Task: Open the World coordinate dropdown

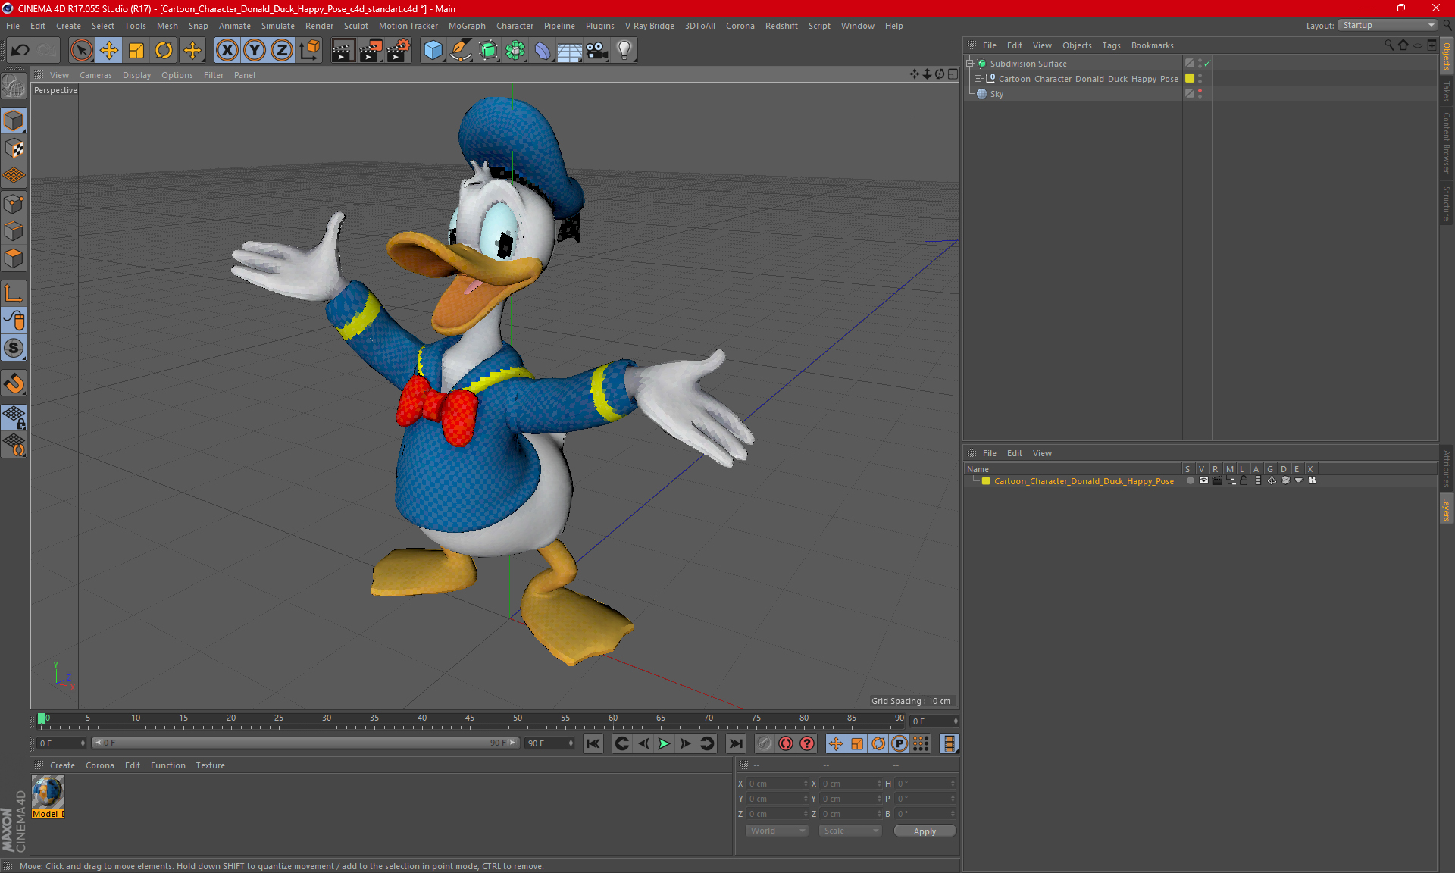Action: tap(778, 831)
